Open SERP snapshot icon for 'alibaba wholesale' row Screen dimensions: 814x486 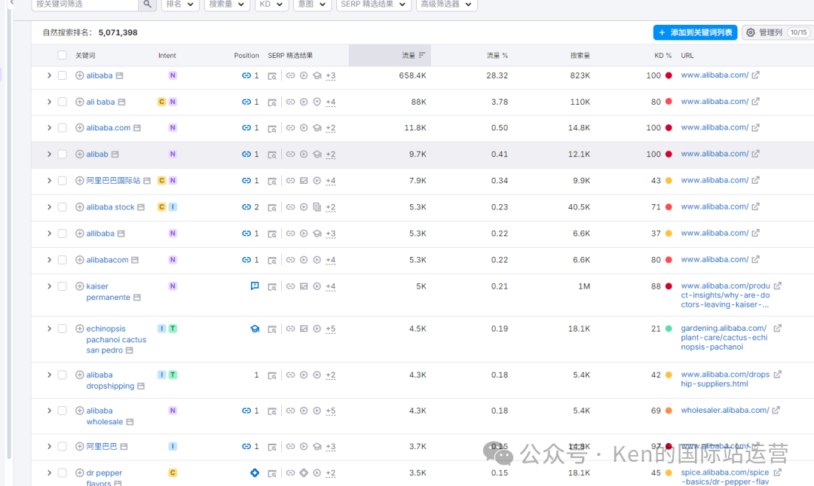[x=272, y=411]
